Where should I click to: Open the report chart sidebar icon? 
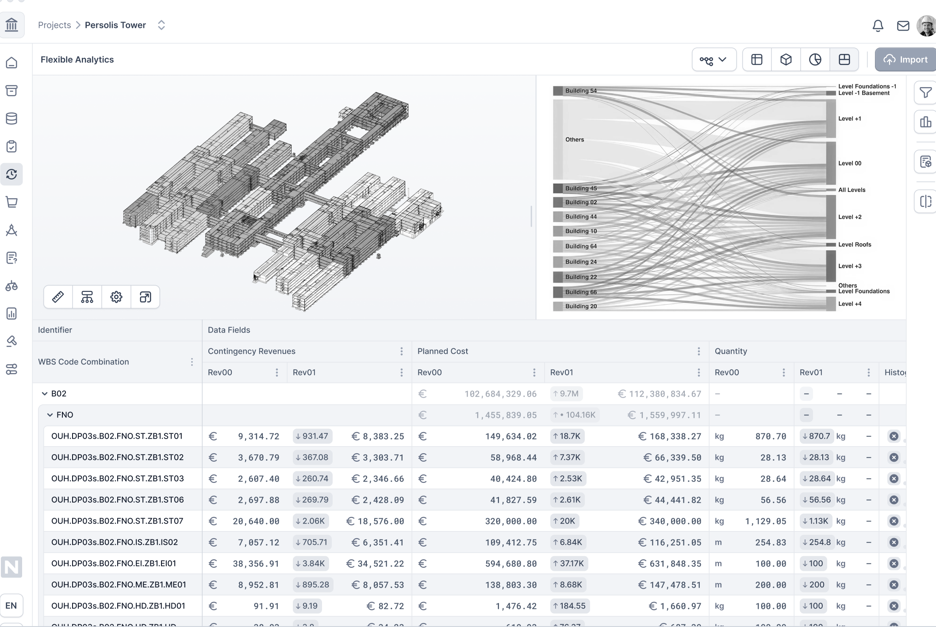point(12,314)
